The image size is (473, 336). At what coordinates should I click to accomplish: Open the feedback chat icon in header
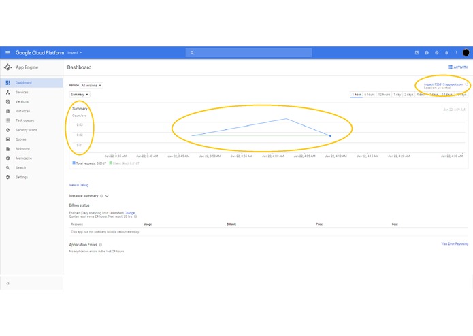click(x=427, y=53)
